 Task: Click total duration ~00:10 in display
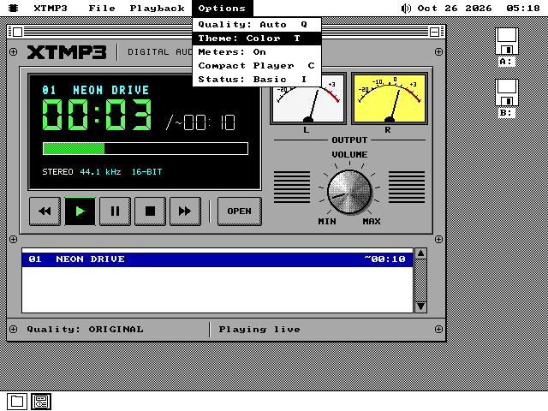[205, 122]
